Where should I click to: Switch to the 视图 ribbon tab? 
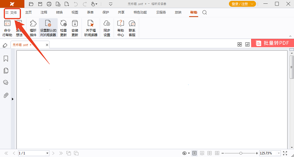tap(75, 13)
